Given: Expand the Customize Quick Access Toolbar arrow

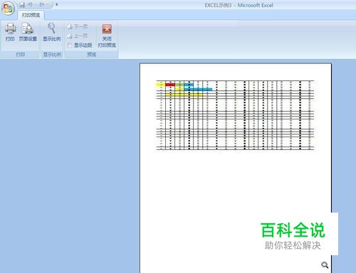Looking at the screenshot, I should coord(56,4).
